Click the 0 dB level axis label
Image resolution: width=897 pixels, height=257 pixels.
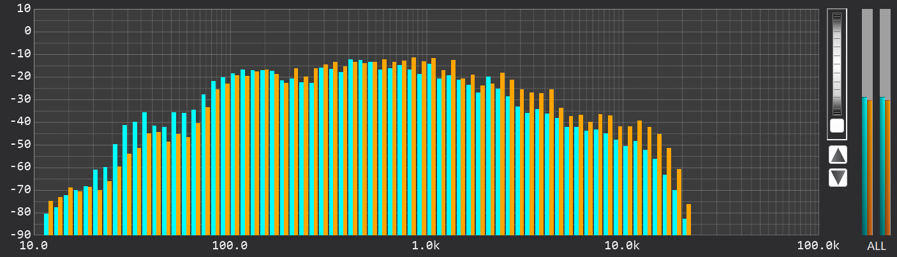pyautogui.click(x=27, y=31)
